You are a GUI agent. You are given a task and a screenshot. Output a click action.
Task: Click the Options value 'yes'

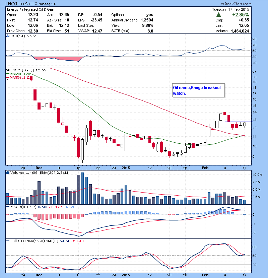(150, 15)
